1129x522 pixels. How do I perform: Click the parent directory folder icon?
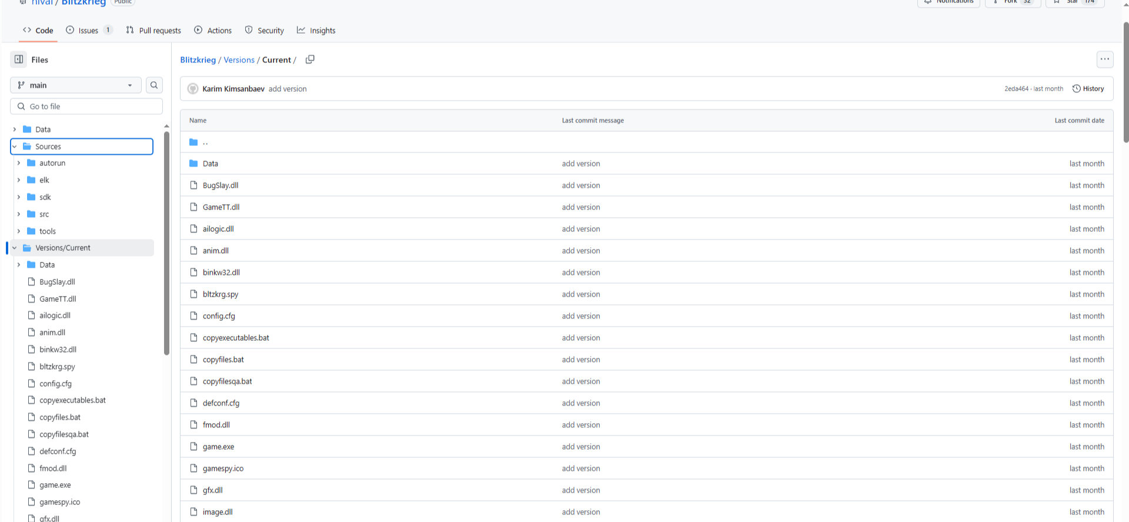[193, 142]
